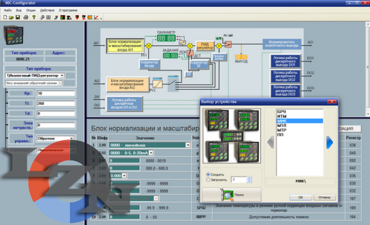The width and height of the screenshot is (370, 225).
Task: Click Отмена in device selection dialog
Action: click(x=324, y=197)
